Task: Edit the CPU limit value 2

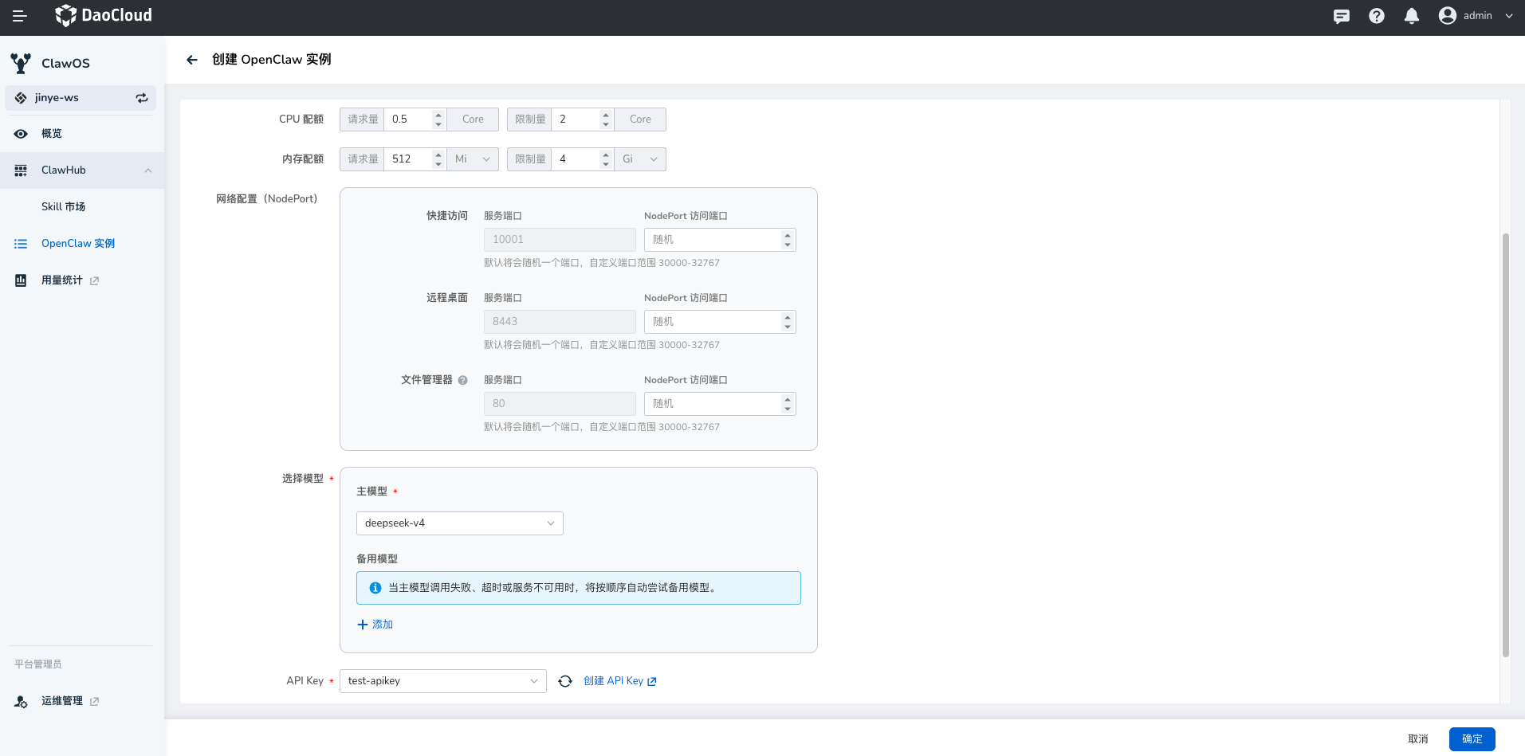Action: 576,119
